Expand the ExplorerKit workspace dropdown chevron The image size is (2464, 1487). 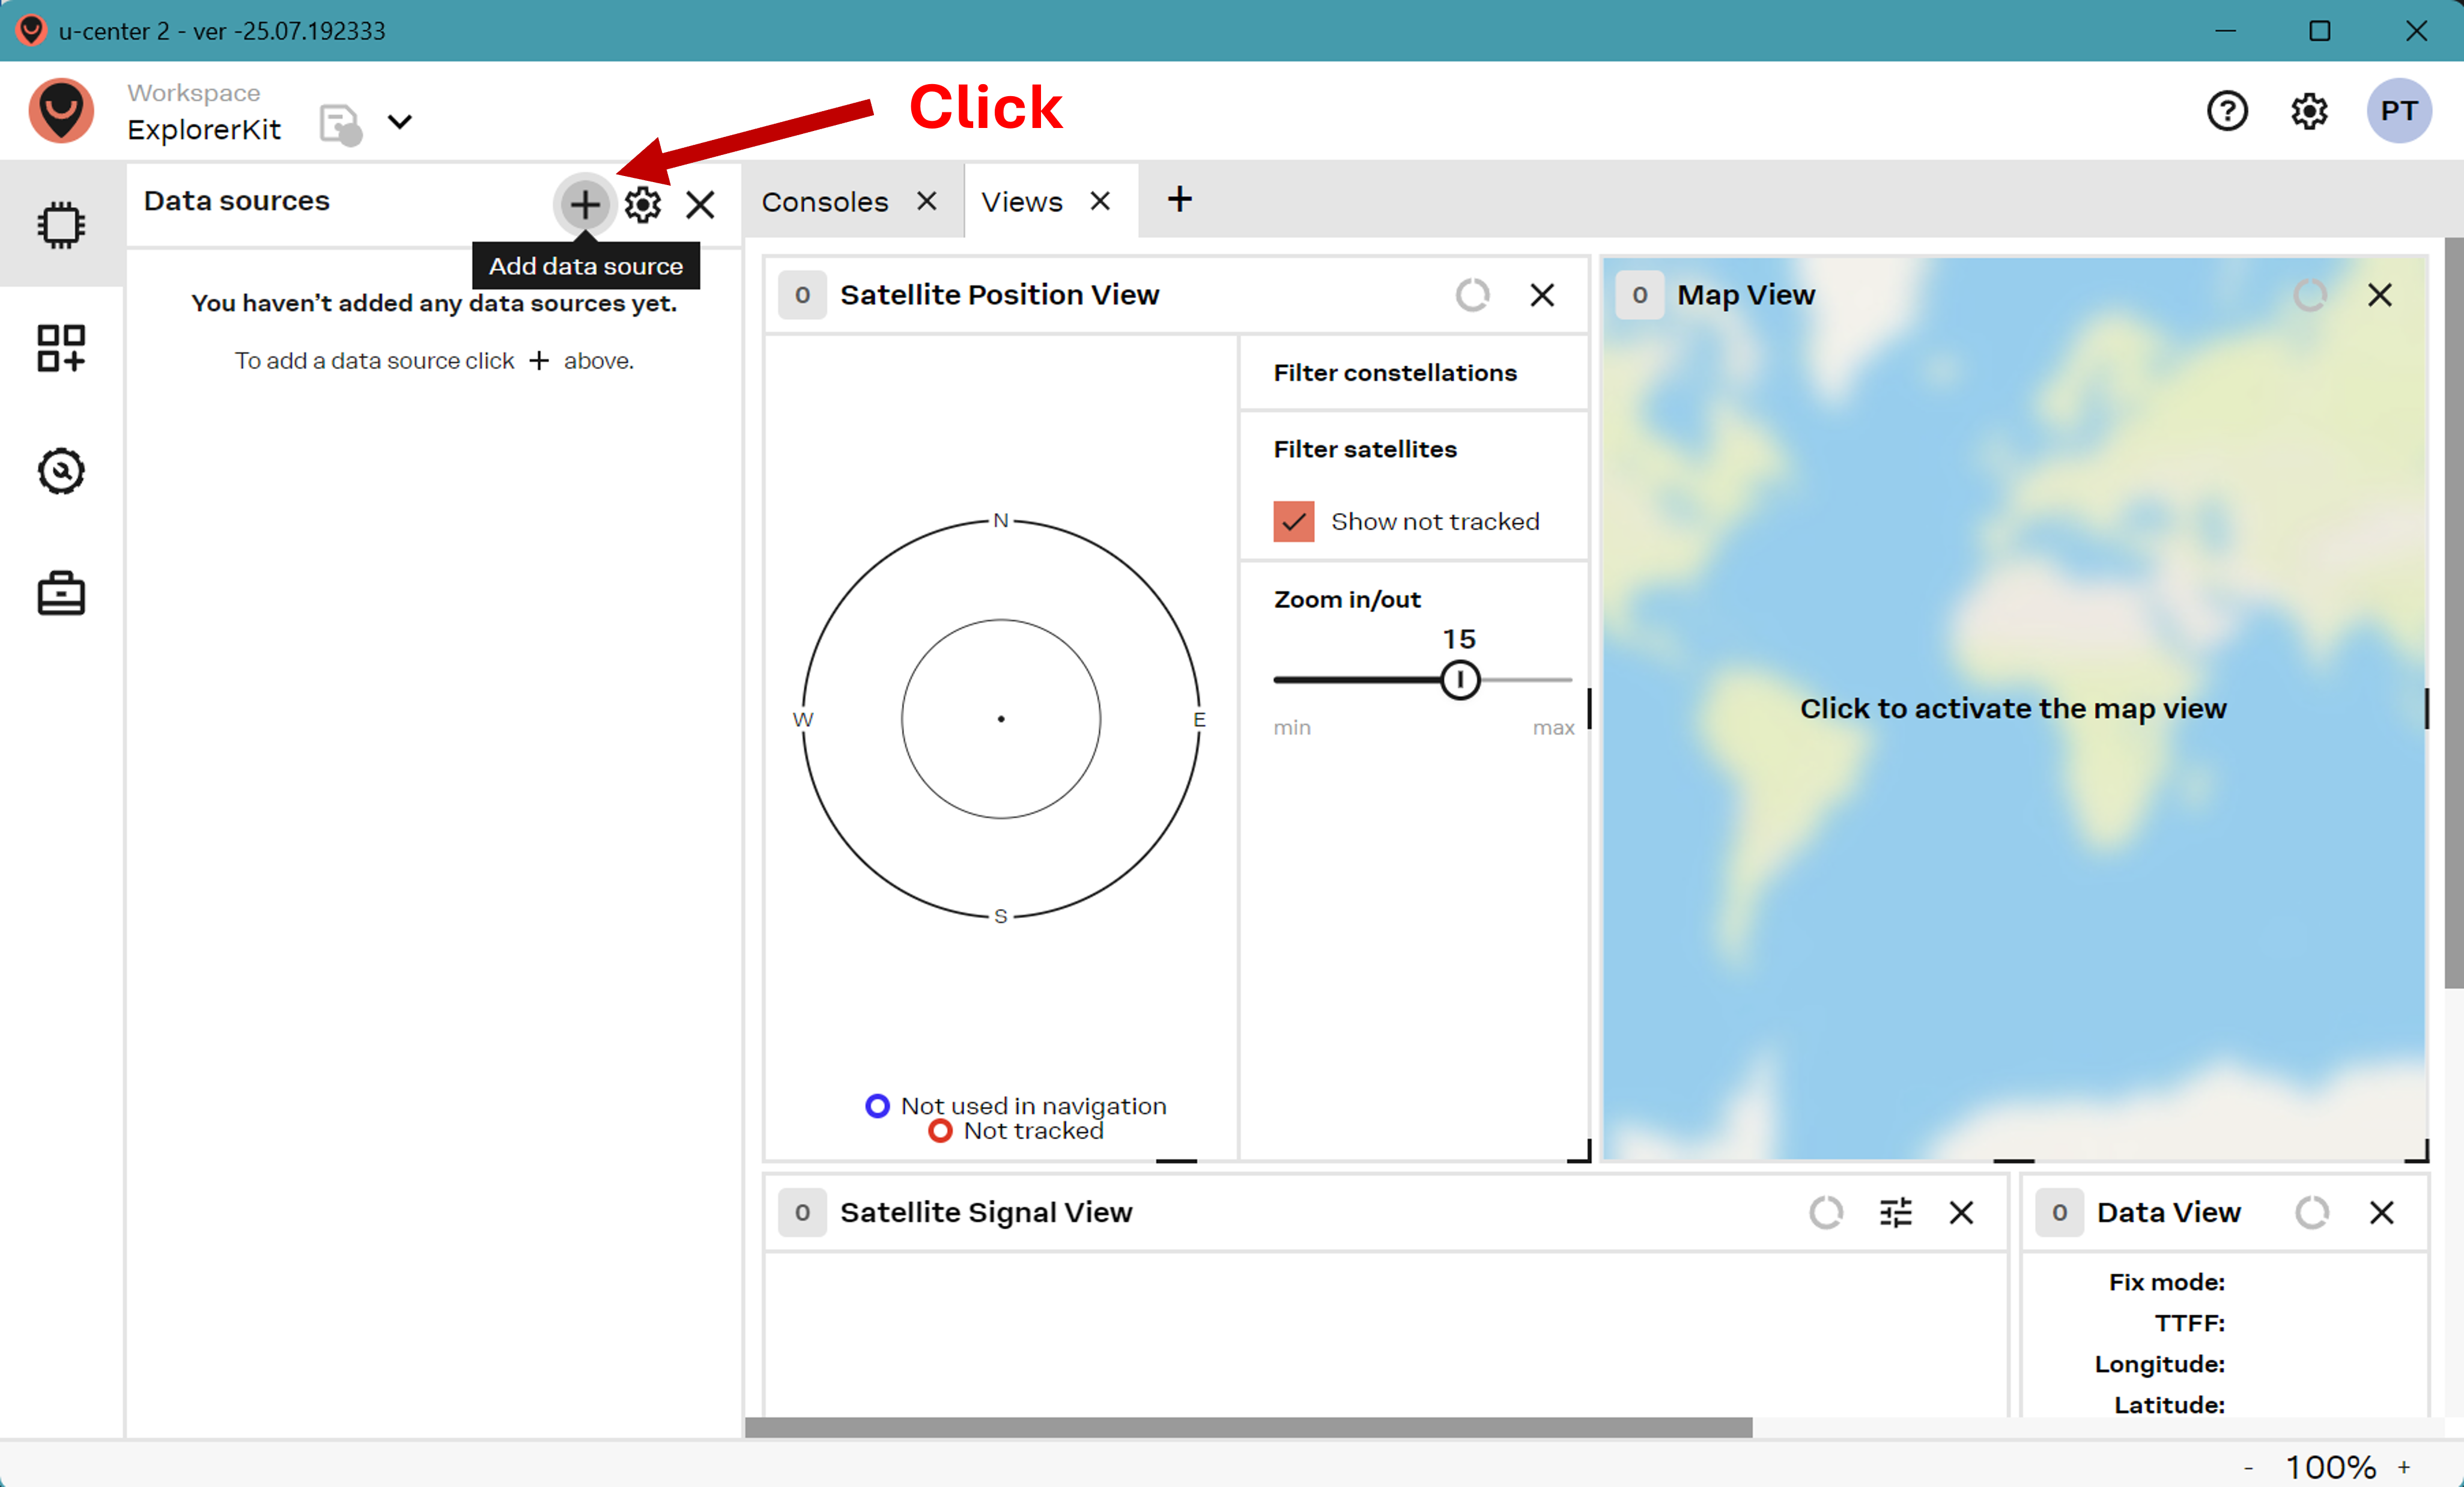(400, 122)
